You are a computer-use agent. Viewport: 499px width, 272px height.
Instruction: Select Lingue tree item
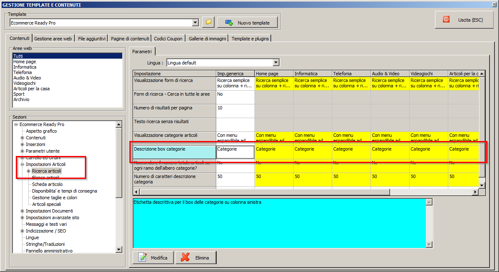pyautogui.click(x=32, y=237)
